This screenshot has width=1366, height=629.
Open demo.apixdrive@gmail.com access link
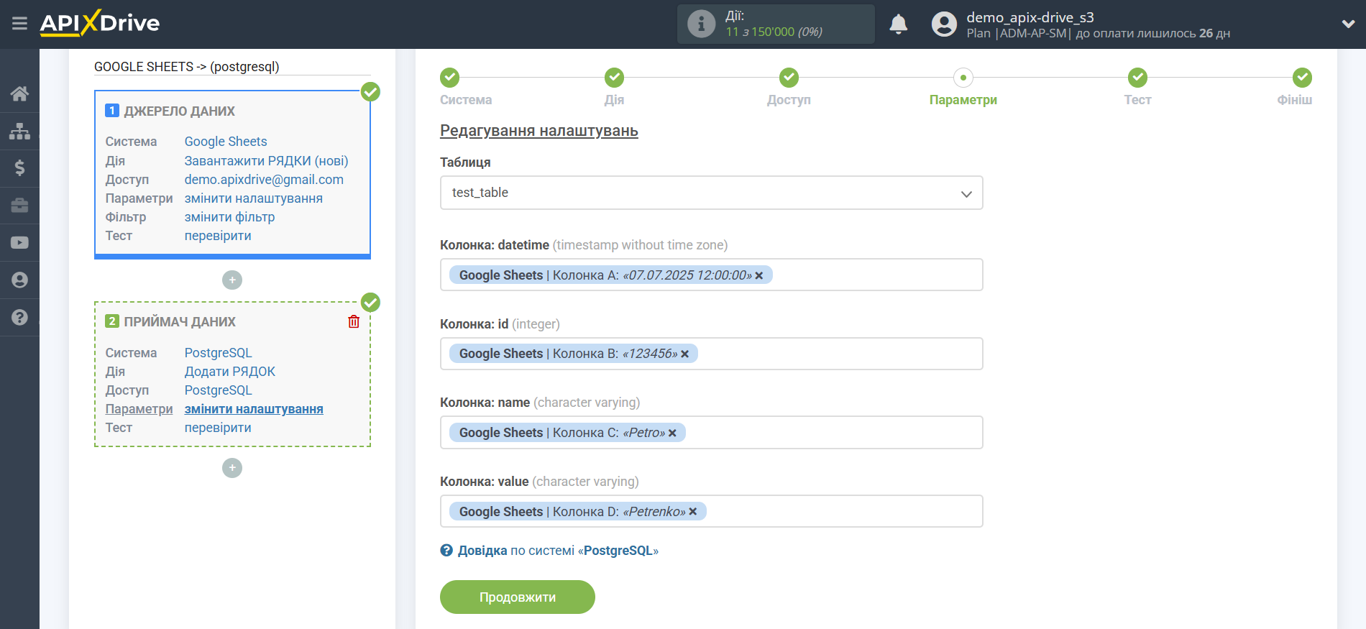pyautogui.click(x=264, y=180)
